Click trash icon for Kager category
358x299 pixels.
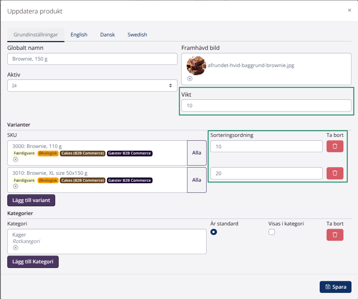(x=335, y=235)
